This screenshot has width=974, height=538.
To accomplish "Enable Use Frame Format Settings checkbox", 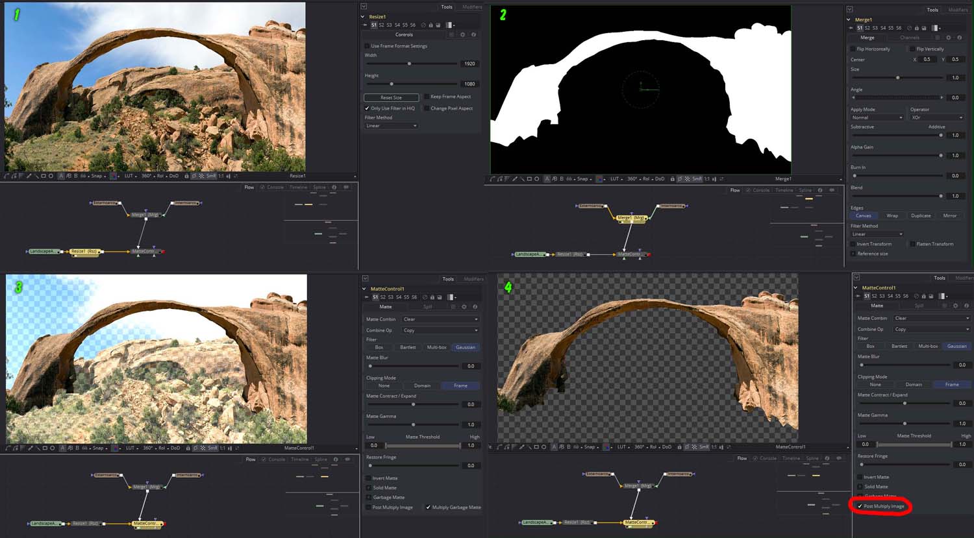I will click(367, 46).
